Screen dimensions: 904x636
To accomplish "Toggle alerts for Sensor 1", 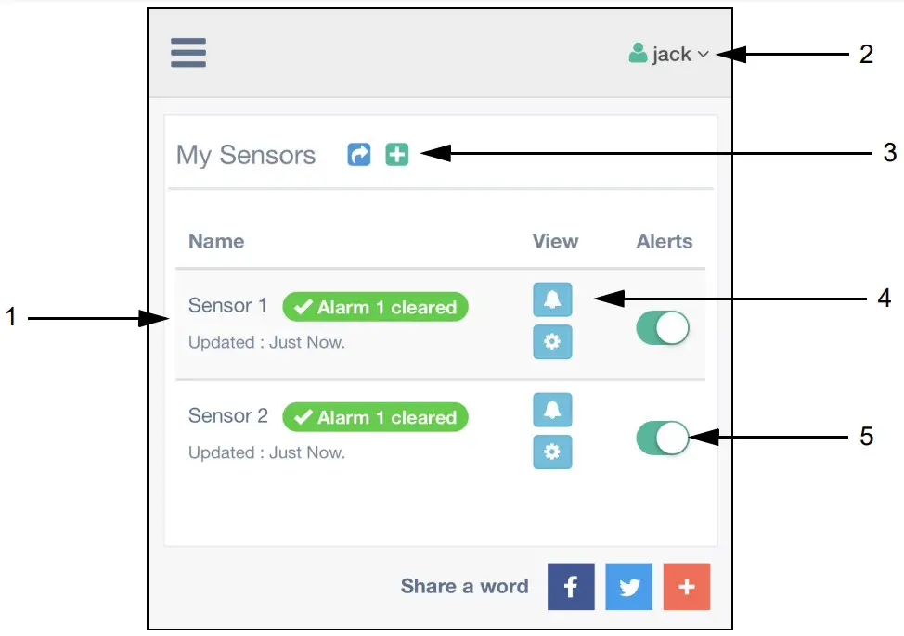I will click(663, 328).
